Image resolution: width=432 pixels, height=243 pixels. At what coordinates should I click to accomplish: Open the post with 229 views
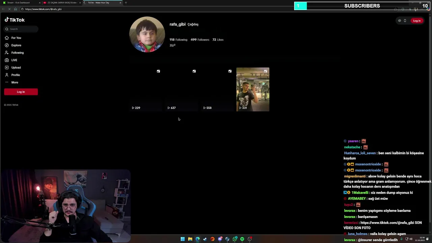(x=145, y=89)
